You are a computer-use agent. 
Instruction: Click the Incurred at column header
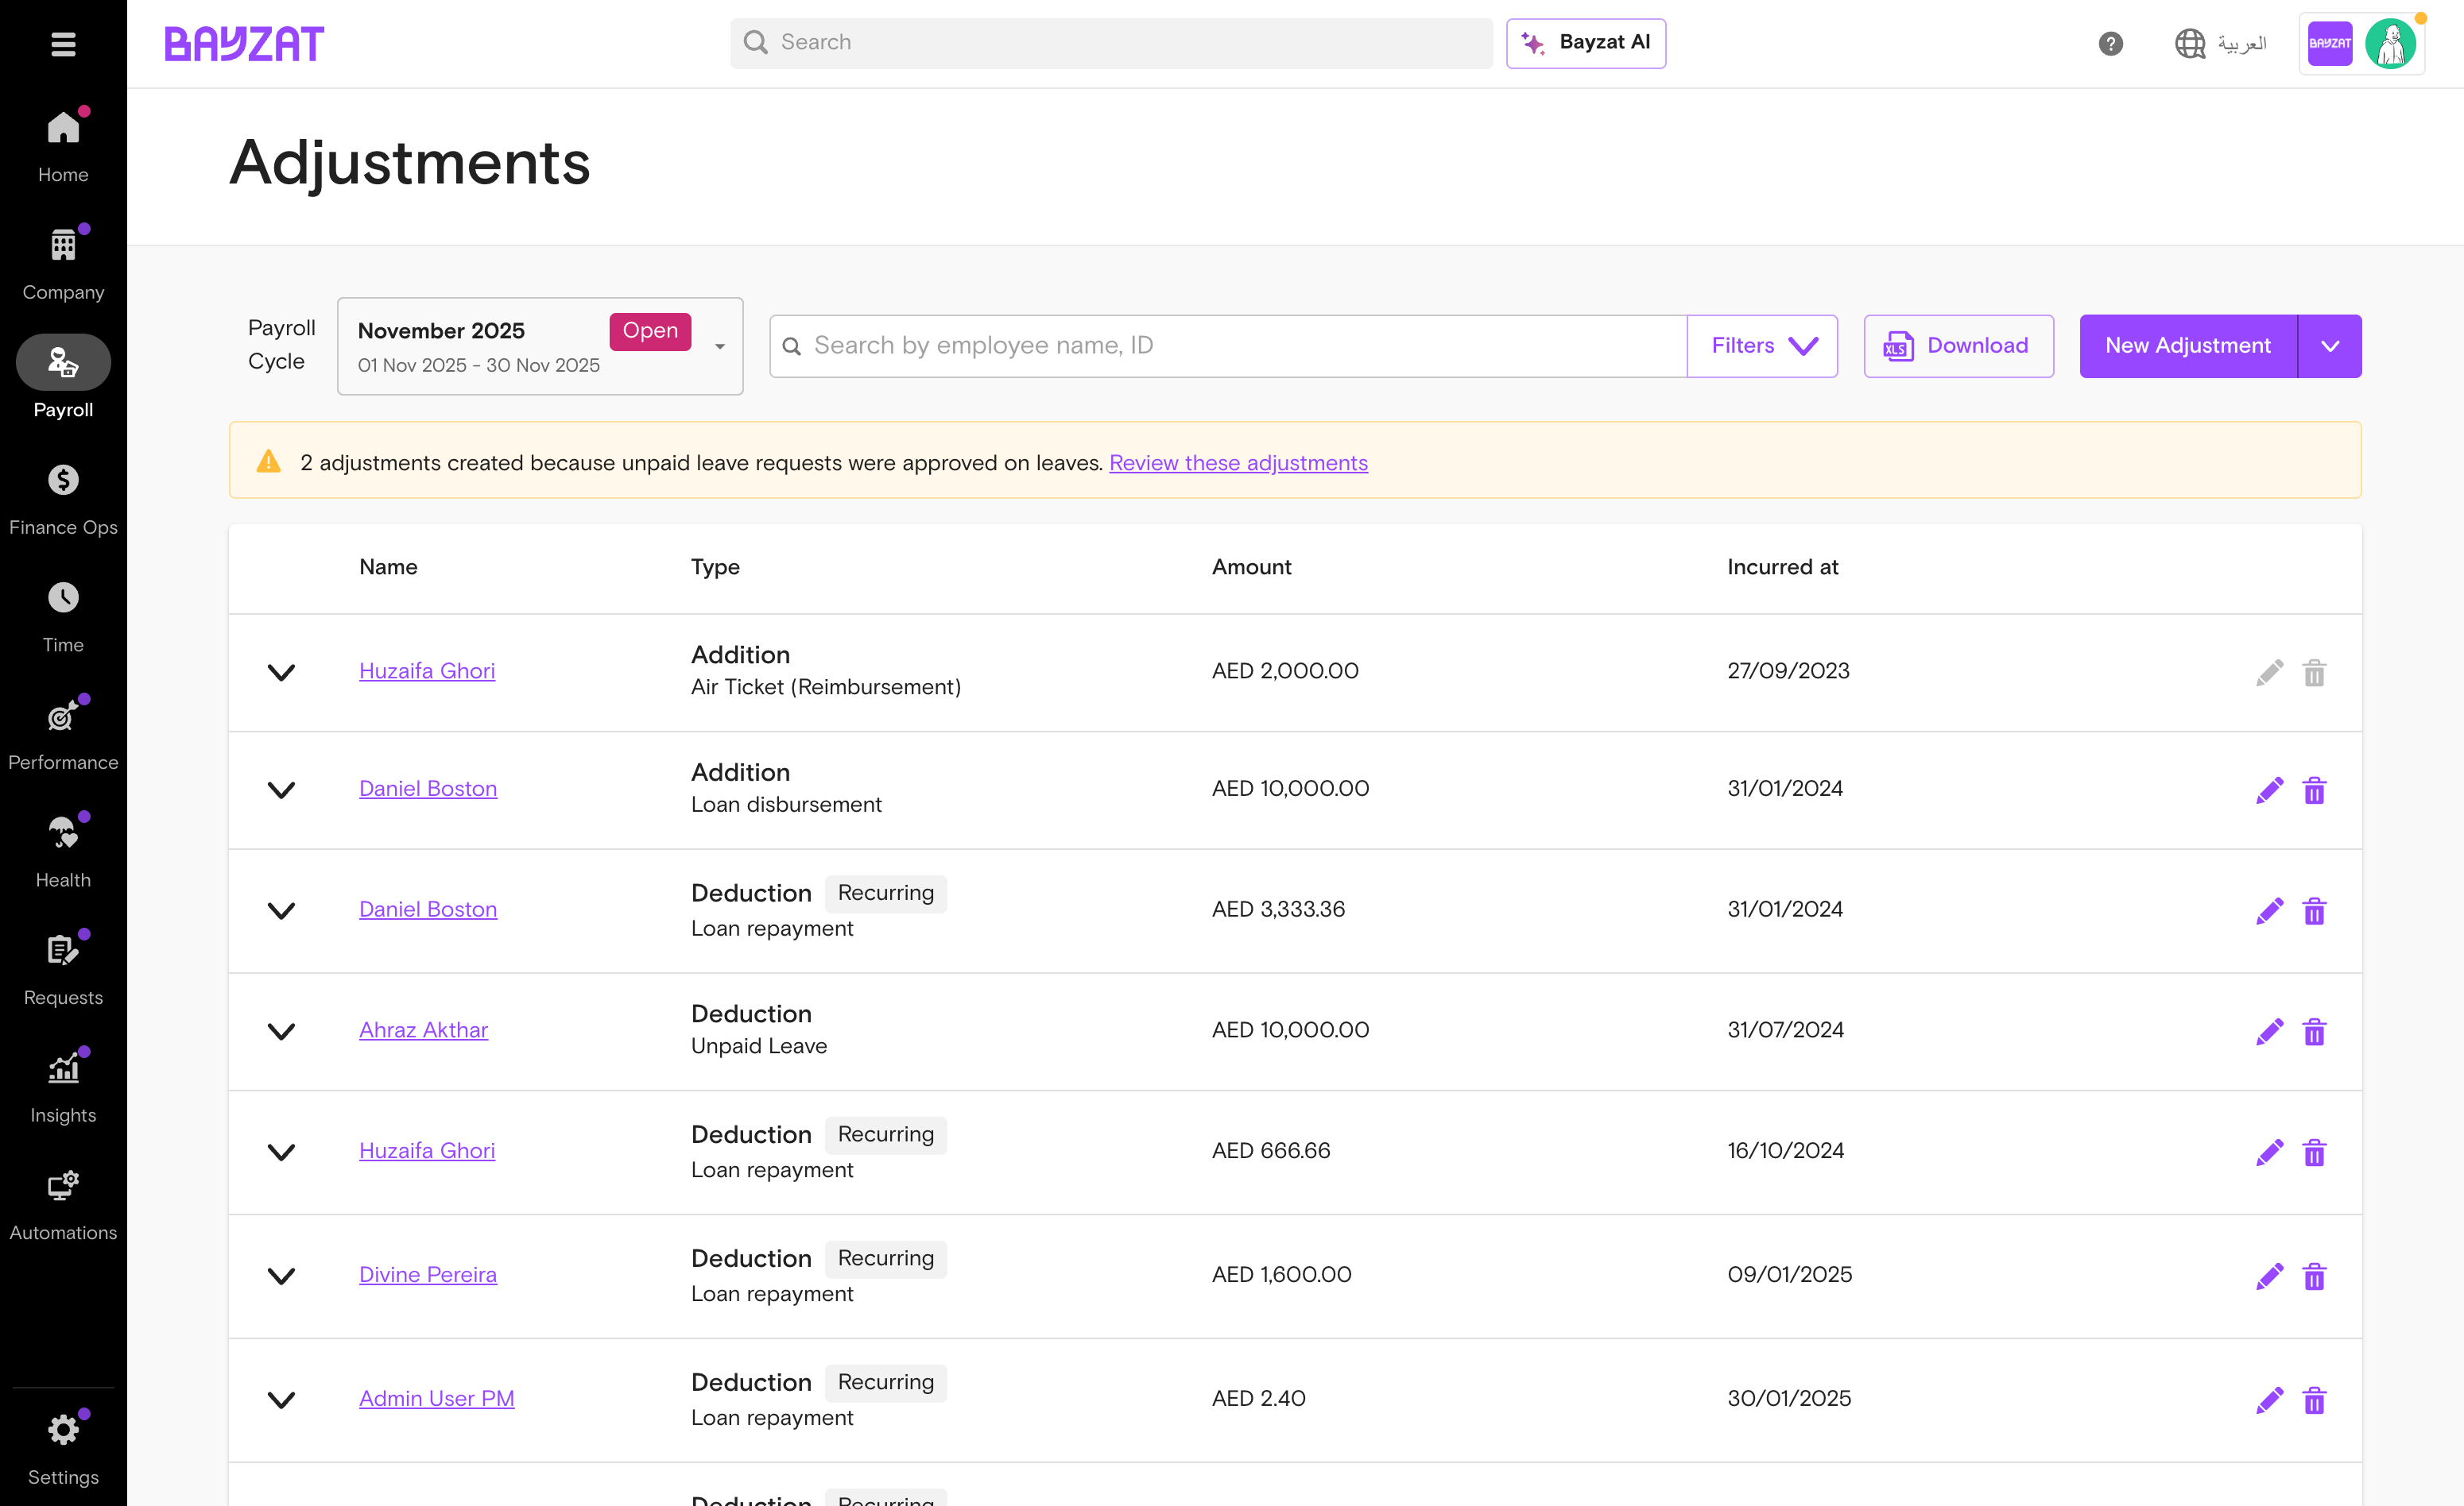(x=1782, y=566)
